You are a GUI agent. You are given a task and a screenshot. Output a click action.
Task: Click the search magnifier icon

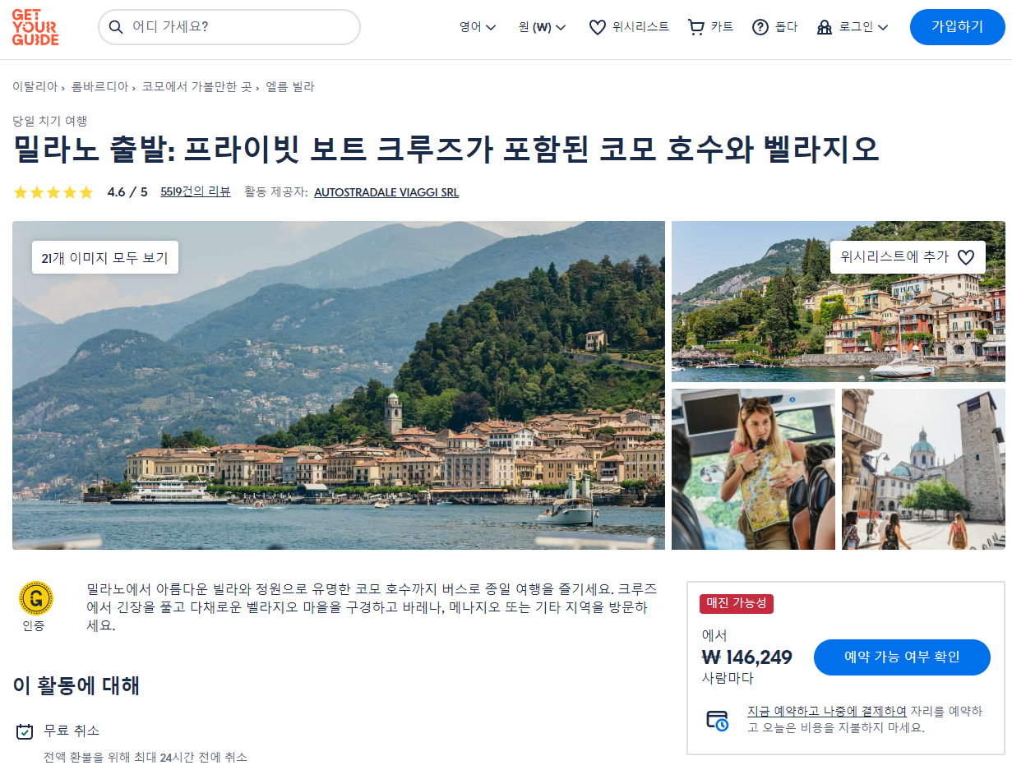(116, 27)
